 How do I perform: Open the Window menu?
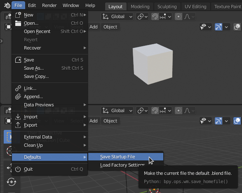70,5
